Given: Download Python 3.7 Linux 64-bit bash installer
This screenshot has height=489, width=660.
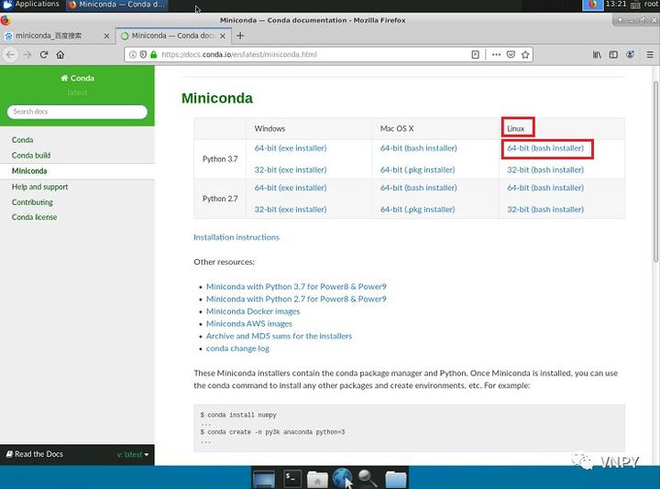Looking at the screenshot, I should tap(545, 148).
